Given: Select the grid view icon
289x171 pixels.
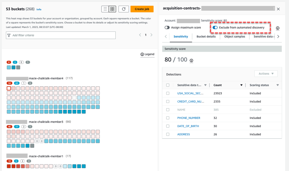Looking at the screenshot, I should 112,9.
